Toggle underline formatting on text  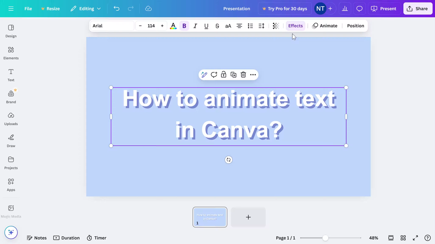[206, 26]
